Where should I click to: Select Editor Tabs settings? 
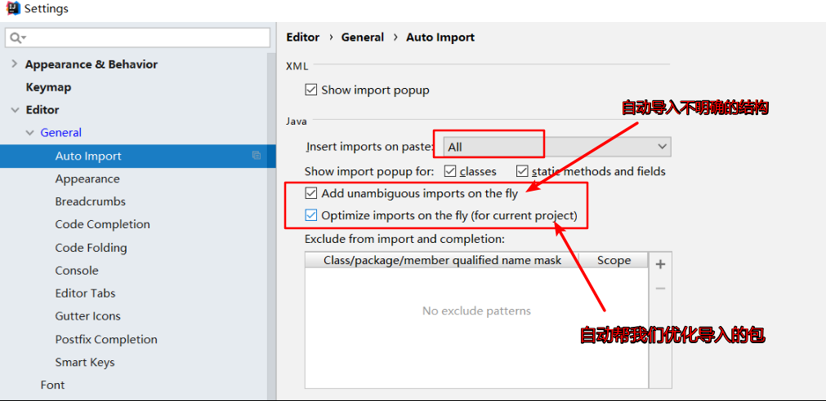85,293
